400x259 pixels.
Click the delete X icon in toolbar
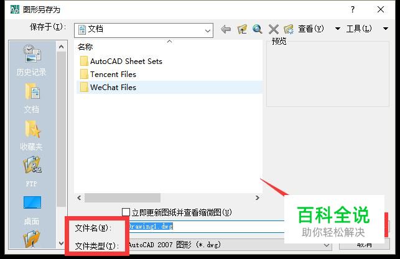tap(274, 29)
